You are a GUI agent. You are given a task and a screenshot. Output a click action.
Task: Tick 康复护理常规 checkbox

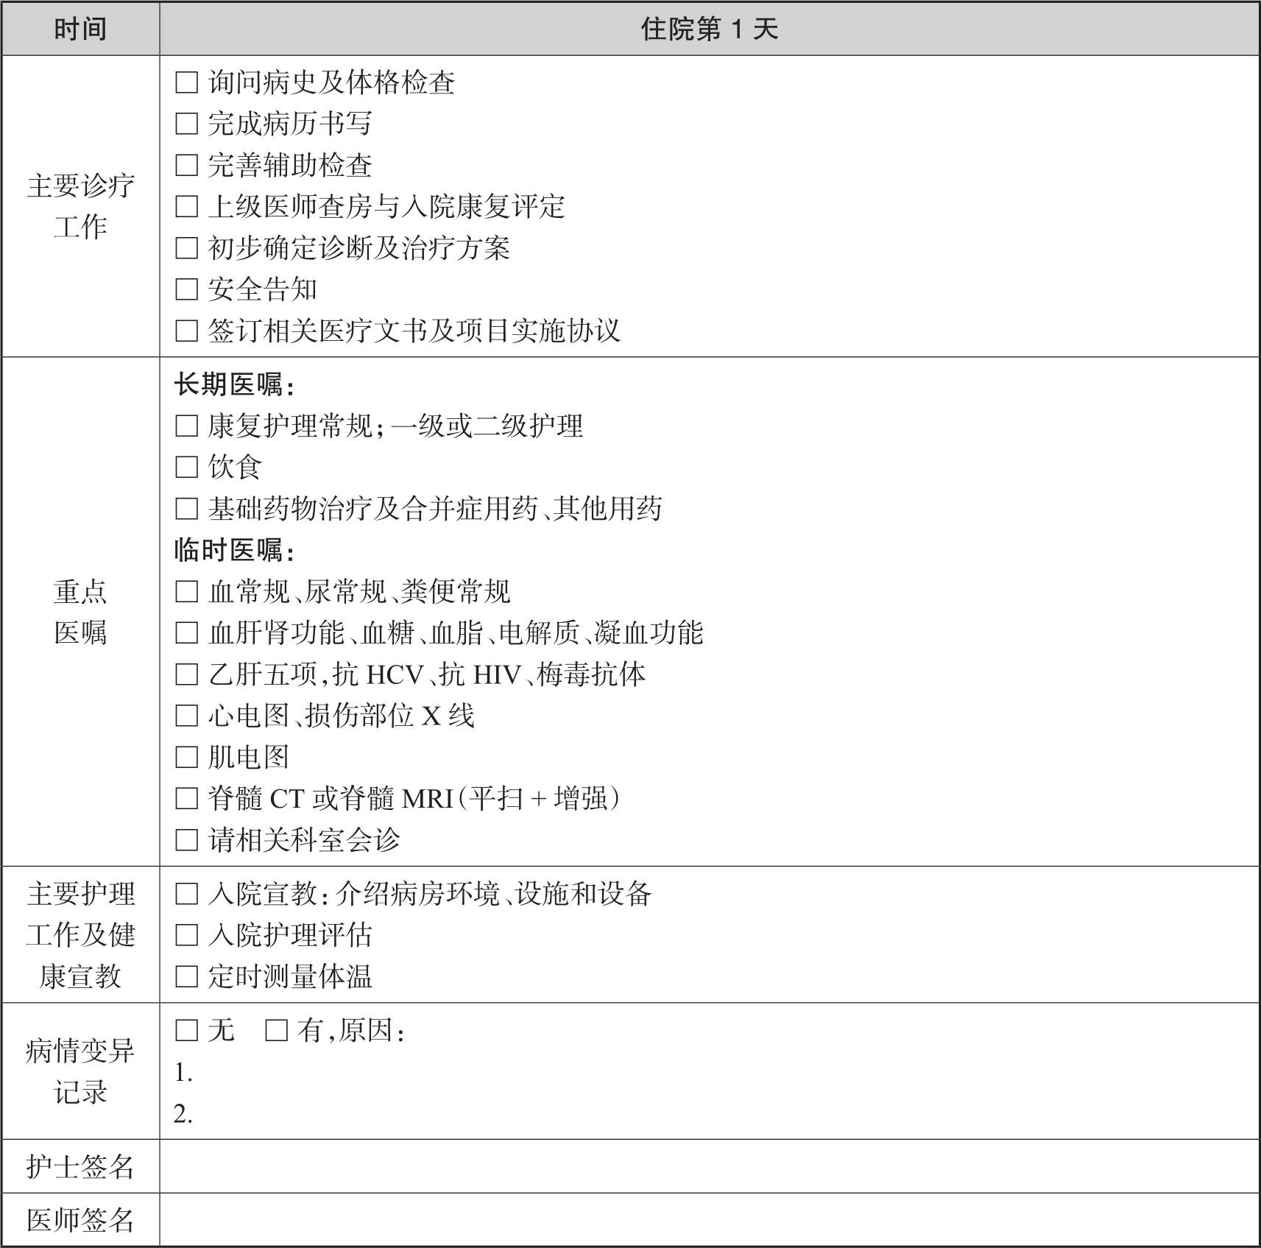pos(187,426)
